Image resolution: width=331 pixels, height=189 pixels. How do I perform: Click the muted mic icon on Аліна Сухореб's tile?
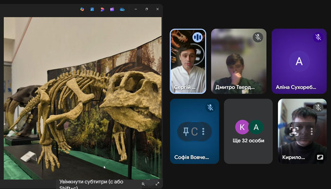[x=318, y=37]
